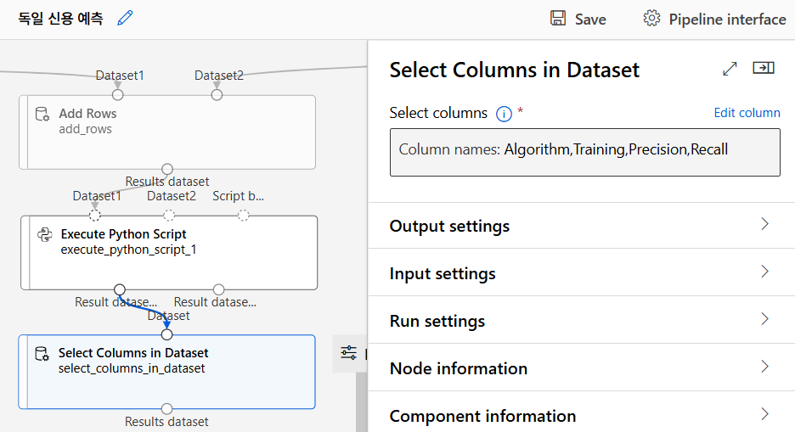Click Add Rows Results dataset output port
This screenshot has height=432, width=795.
coord(167,169)
